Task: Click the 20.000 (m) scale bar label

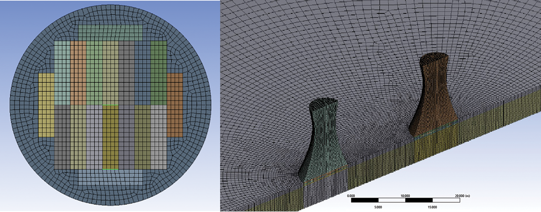Action: click(x=462, y=196)
